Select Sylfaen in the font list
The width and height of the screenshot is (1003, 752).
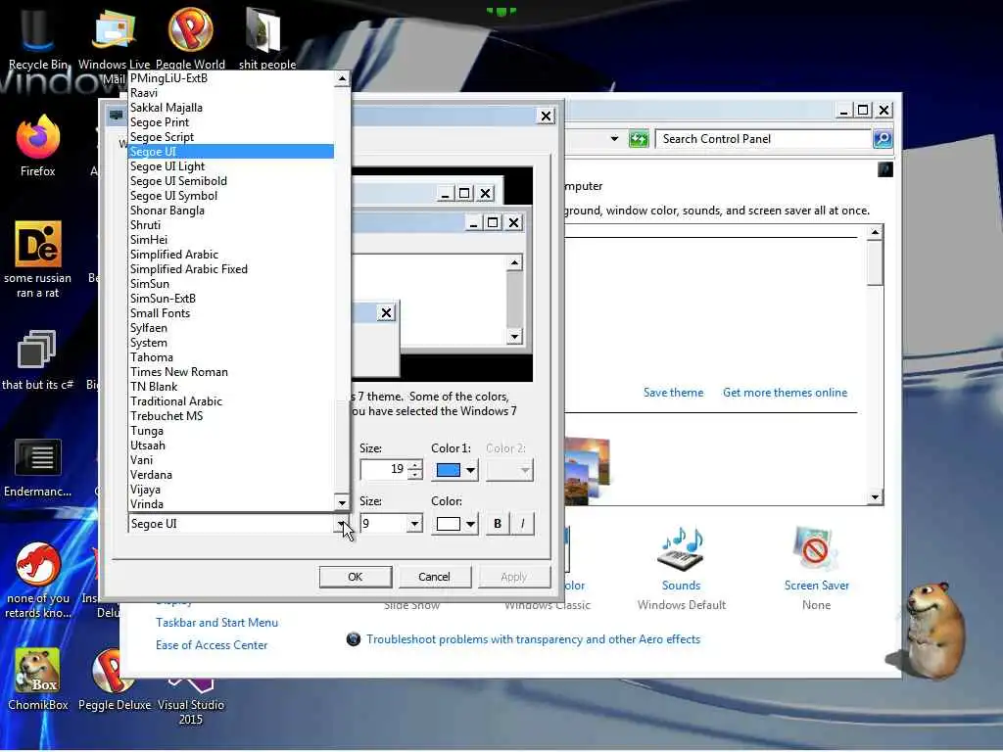point(231,328)
